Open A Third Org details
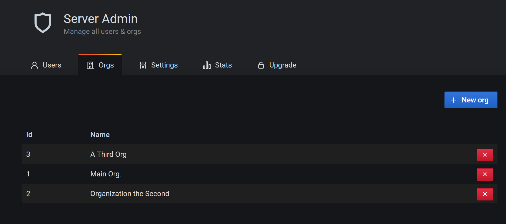Viewport: 506px width, 224px height. point(108,154)
